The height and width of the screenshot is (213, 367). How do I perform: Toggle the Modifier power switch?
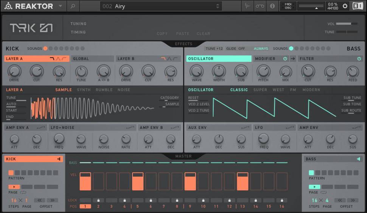pyautogui.click(x=285, y=59)
